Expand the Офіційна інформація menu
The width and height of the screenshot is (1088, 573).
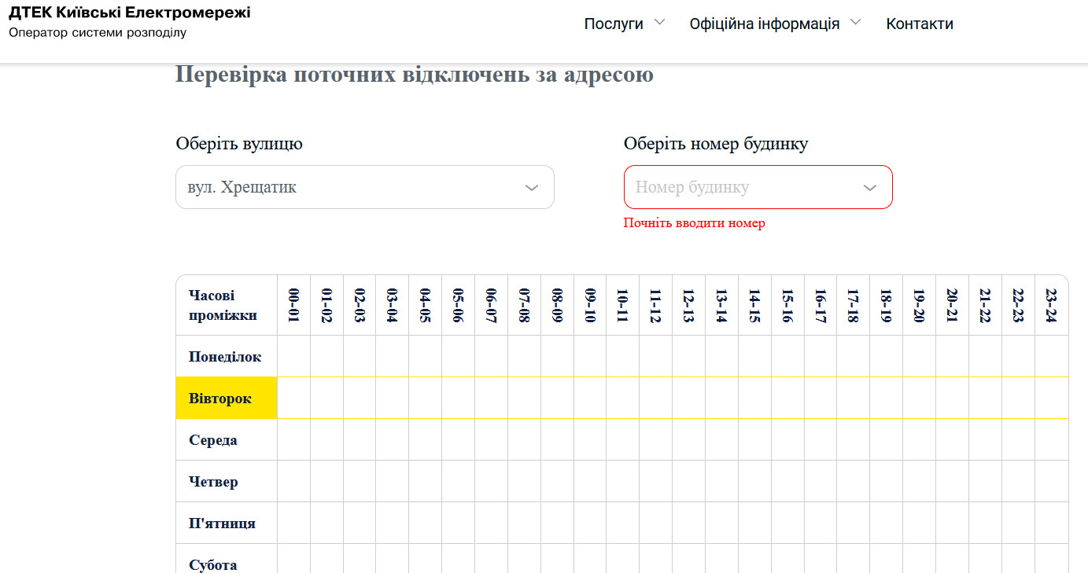click(764, 24)
